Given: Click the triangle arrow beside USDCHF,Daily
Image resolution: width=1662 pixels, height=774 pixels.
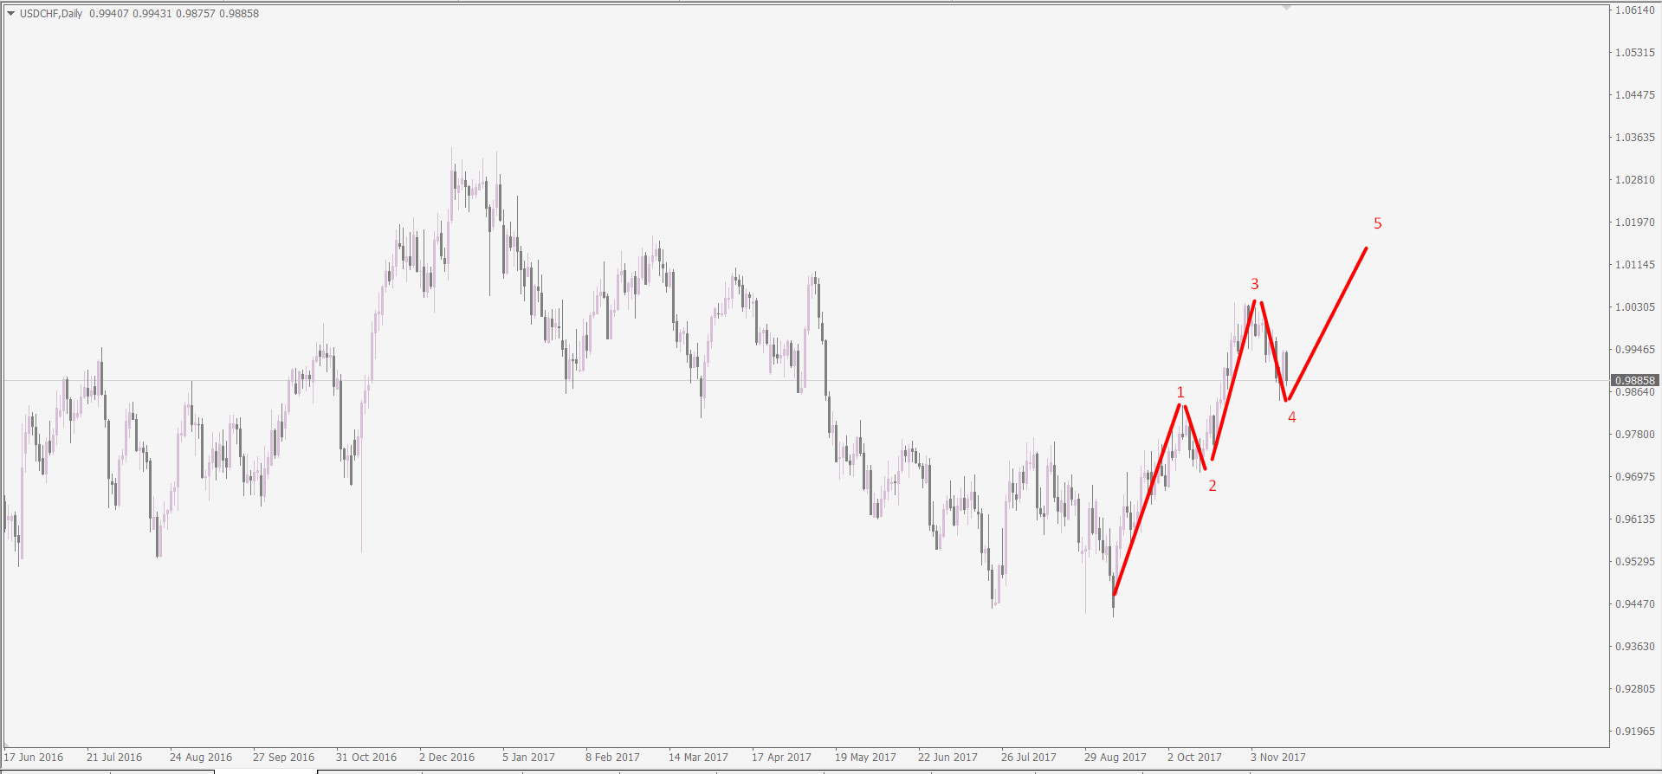Looking at the screenshot, I should click(x=11, y=14).
